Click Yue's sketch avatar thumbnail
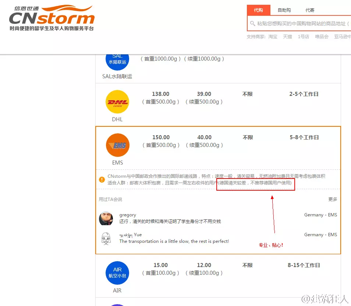 click(x=106, y=238)
